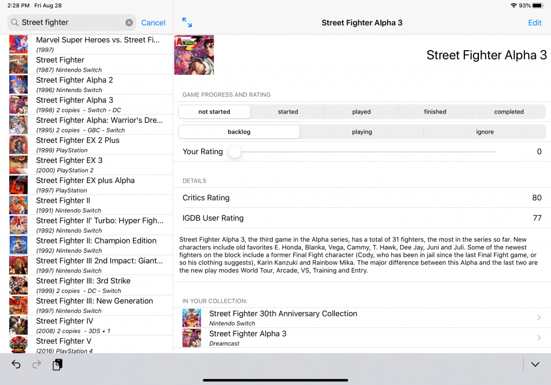Check the battery status icon
551x385 pixels.
(538, 5)
